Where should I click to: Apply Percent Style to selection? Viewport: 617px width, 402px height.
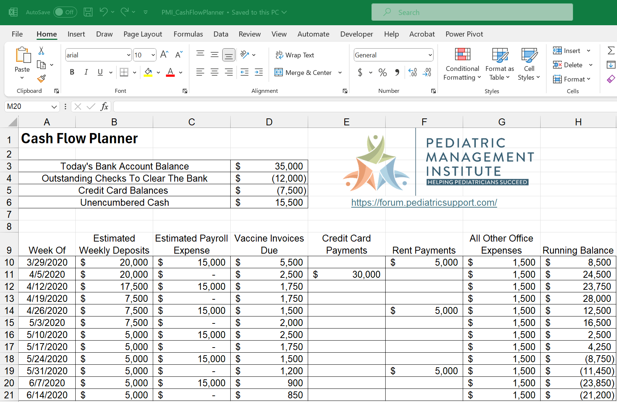click(382, 72)
